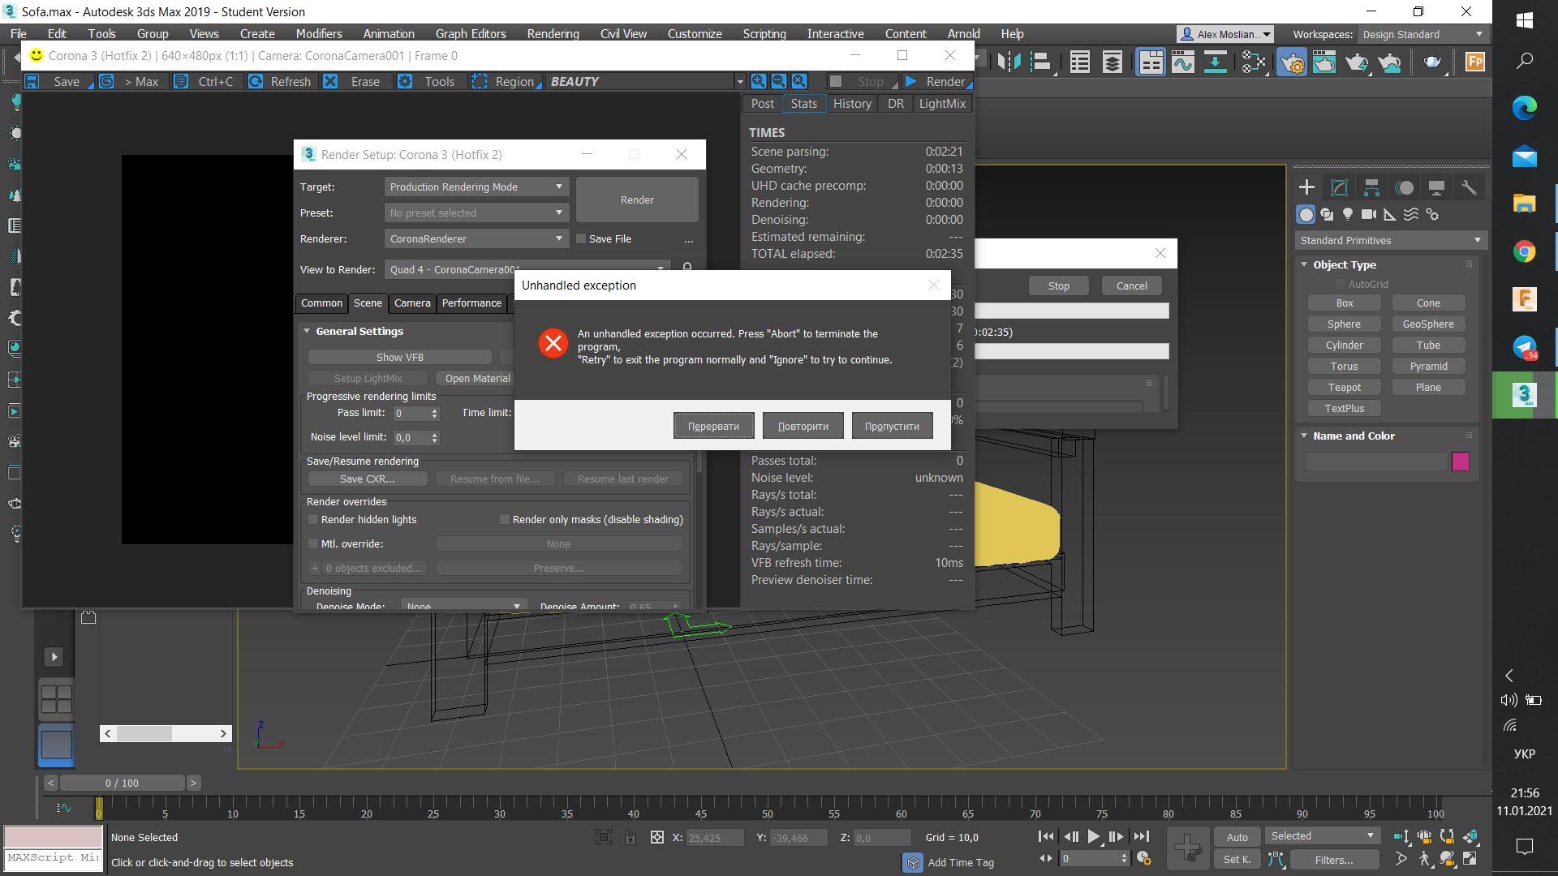Select the Cameras category icon
This screenshot has width=1558, height=876.
point(1369,214)
